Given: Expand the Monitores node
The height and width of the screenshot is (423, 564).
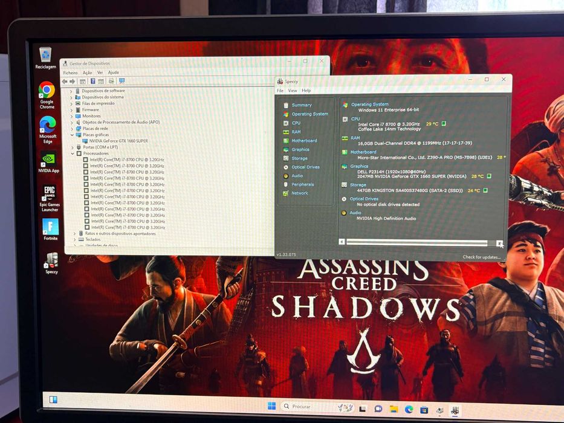Looking at the screenshot, I should click(x=71, y=117).
